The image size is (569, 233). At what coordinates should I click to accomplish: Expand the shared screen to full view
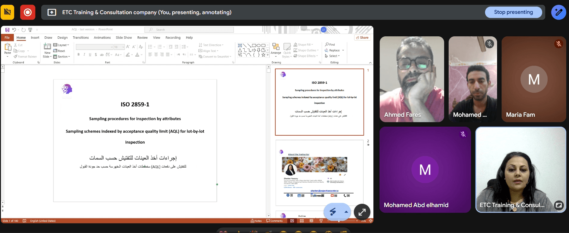pyautogui.click(x=362, y=212)
